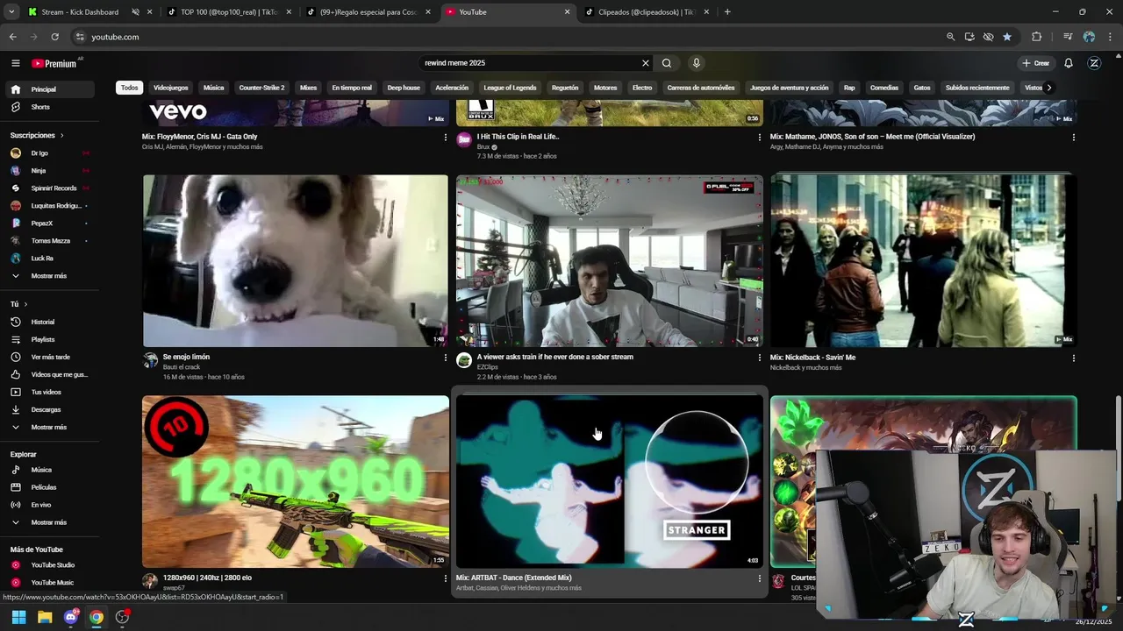Select the Todos filter chip

tap(130, 88)
